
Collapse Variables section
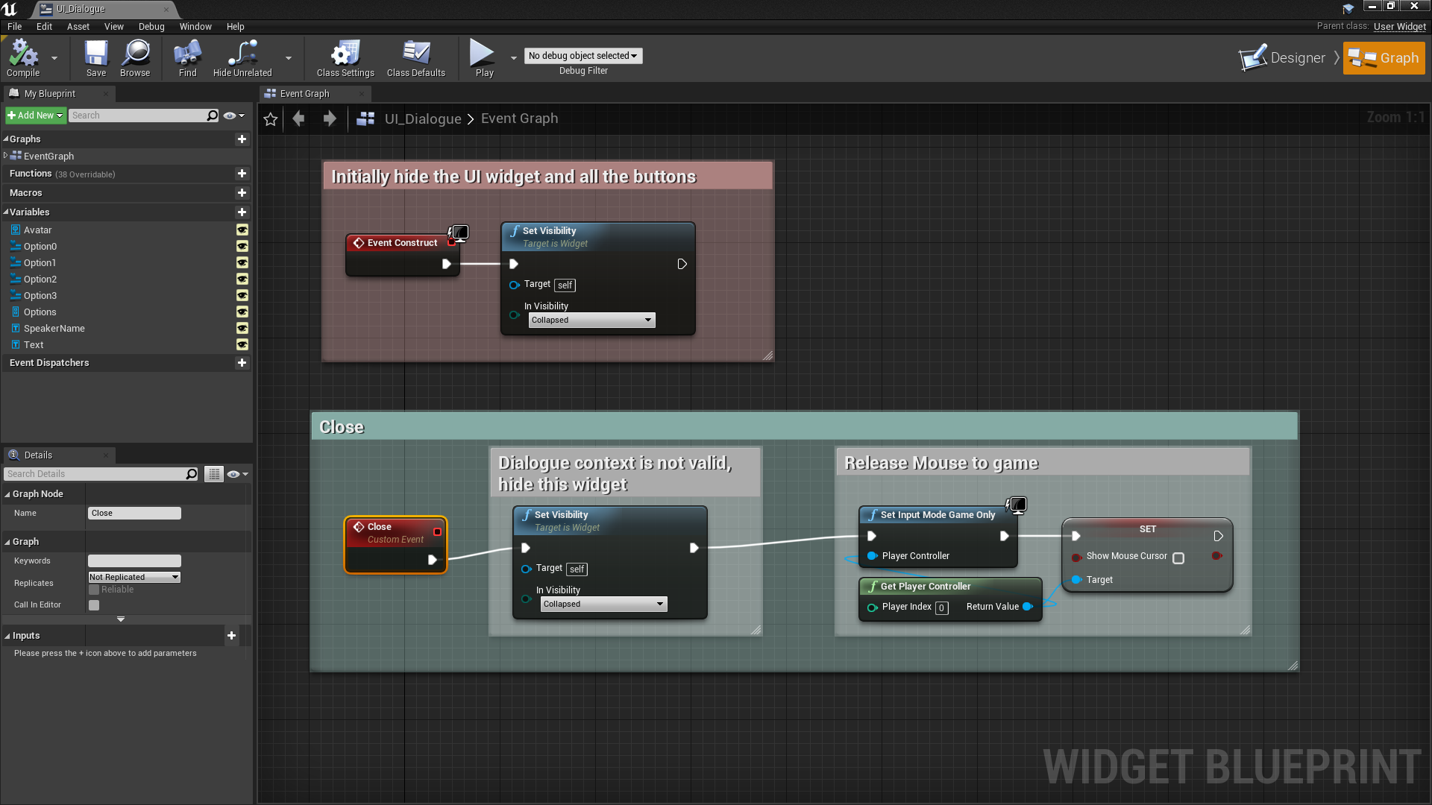click(6, 212)
